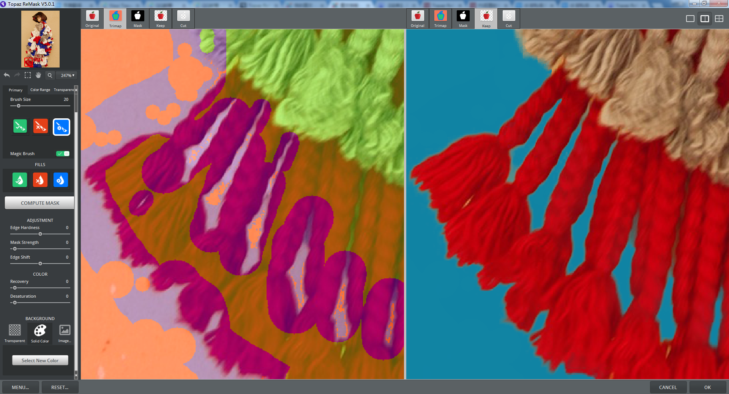Adjust the Edge Hardness slider
Viewport: 729px width, 394px height.
click(40, 234)
